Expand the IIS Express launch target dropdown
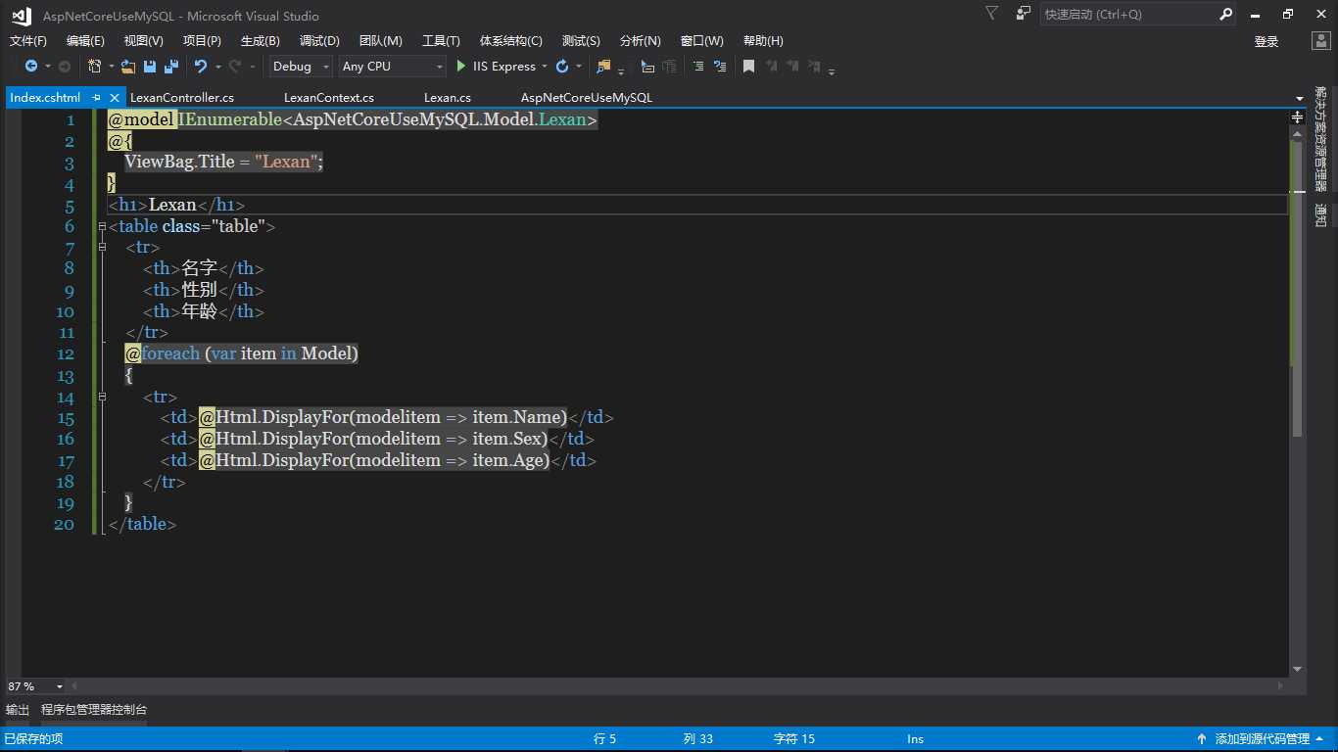1338x752 pixels. point(545,67)
